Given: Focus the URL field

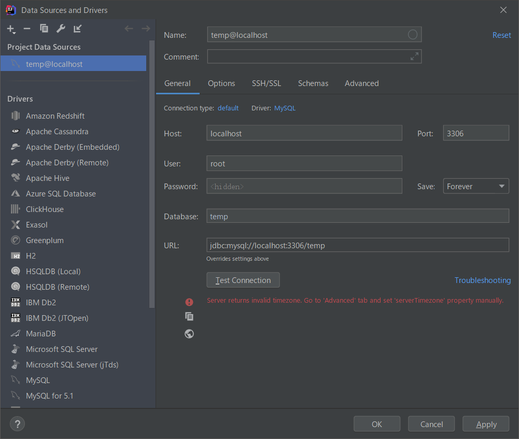Looking at the screenshot, I should coord(358,245).
